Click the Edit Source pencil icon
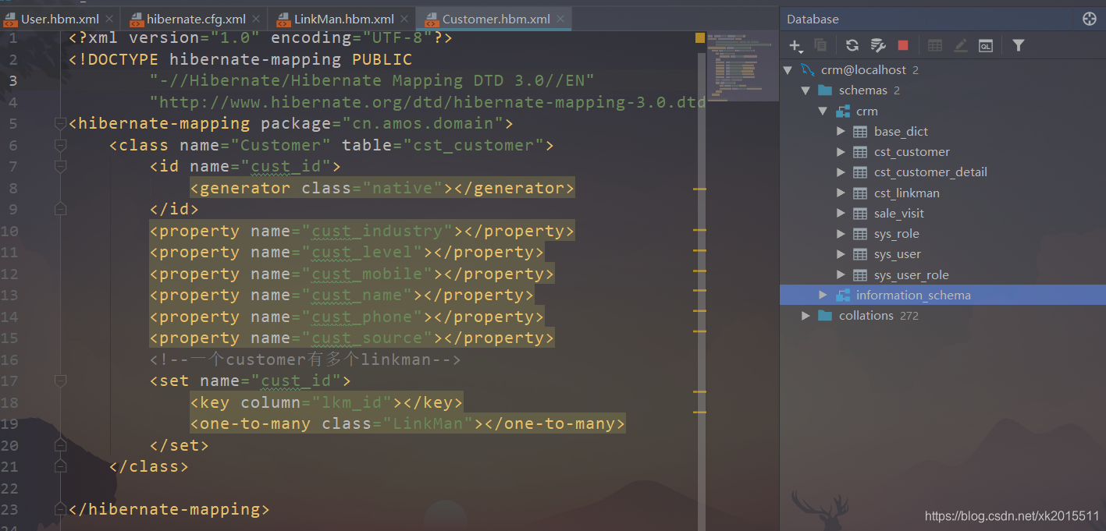This screenshot has height=531, width=1106. (960, 45)
